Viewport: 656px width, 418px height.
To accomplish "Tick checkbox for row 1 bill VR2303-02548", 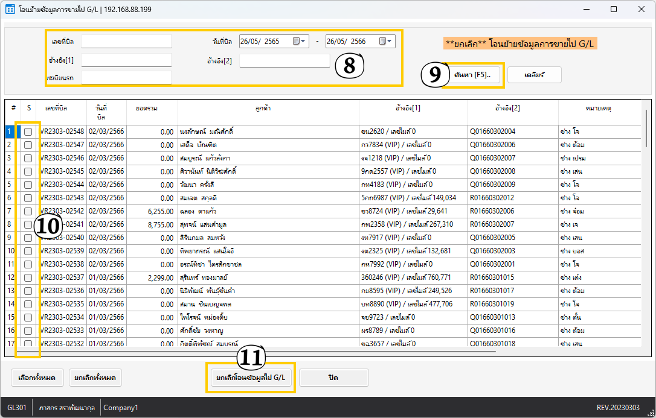I will tap(28, 131).
